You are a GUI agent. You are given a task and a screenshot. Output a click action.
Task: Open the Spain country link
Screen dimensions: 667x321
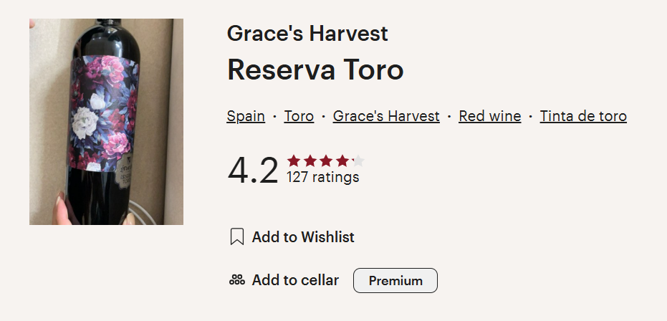click(246, 116)
